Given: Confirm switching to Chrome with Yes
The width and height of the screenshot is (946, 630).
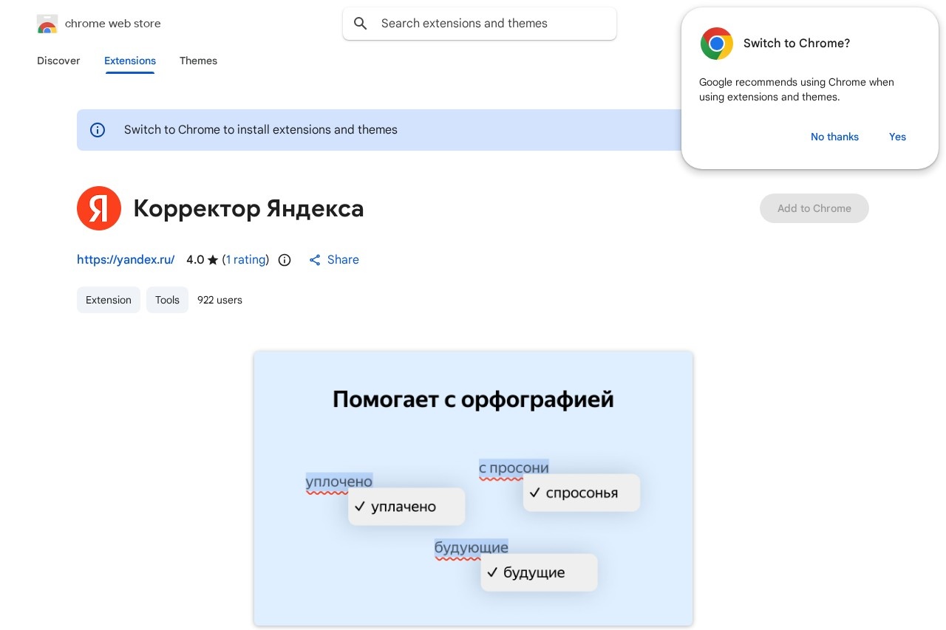Looking at the screenshot, I should pos(897,137).
